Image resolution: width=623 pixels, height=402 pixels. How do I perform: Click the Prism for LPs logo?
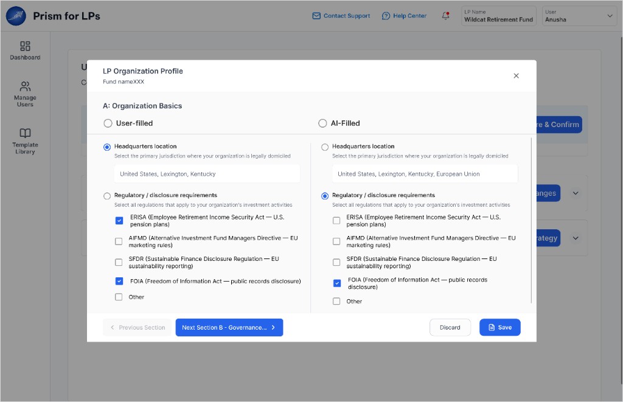point(16,16)
